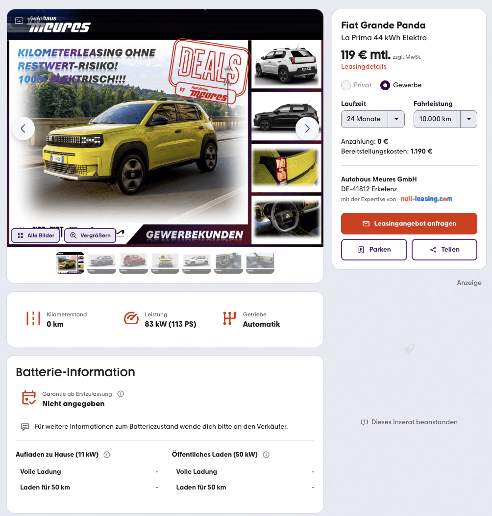Open info icon beside Garantie ab Erstzulassung

point(121,394)
